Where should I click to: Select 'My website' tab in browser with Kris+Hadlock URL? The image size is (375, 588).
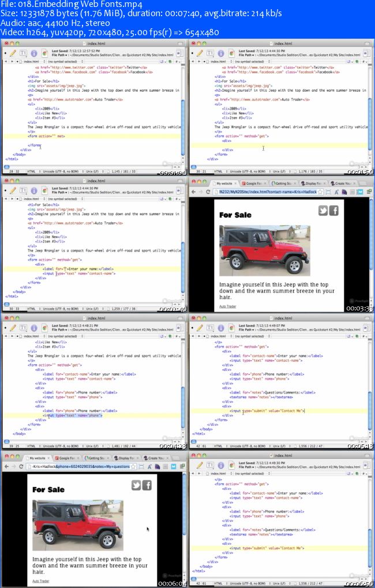click(226, 183)
